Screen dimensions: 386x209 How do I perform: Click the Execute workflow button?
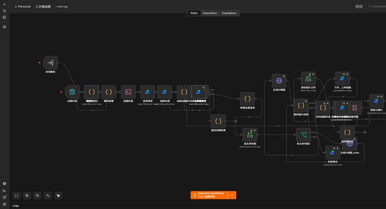[x=209, y=195]
